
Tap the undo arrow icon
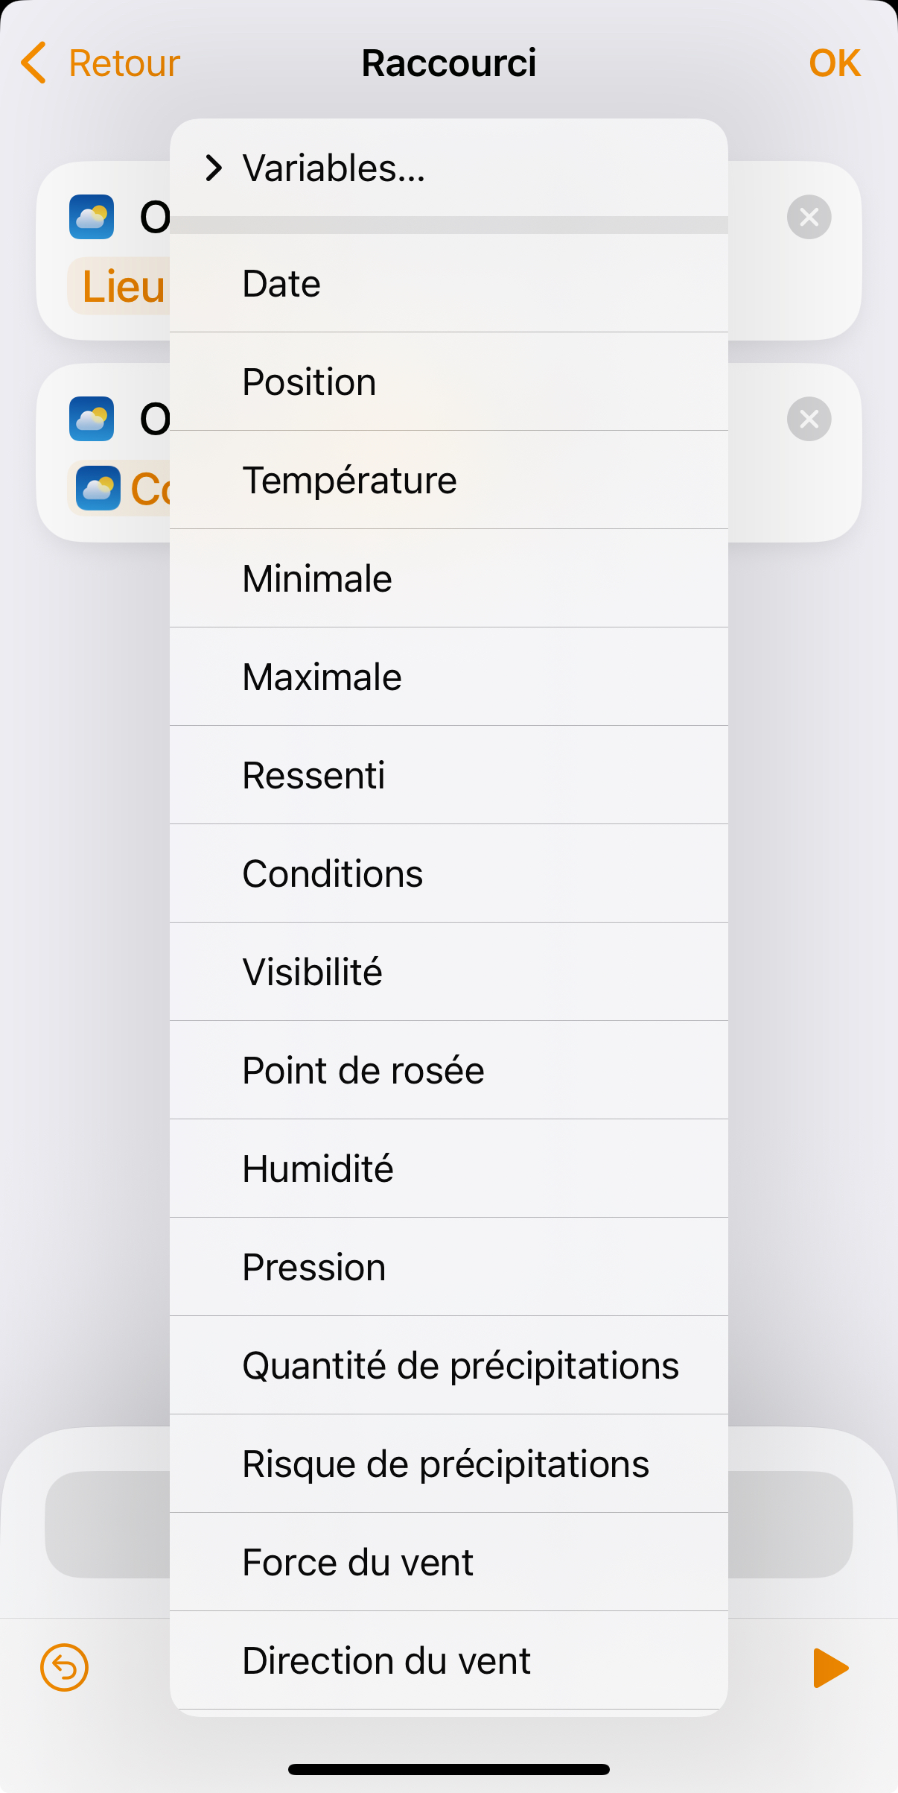(64, 1668)
